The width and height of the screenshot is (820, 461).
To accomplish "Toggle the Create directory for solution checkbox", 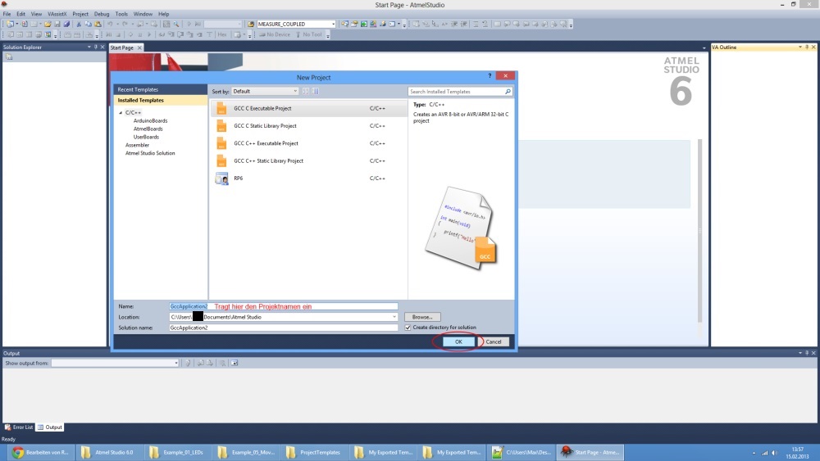I will click(408, 328).
